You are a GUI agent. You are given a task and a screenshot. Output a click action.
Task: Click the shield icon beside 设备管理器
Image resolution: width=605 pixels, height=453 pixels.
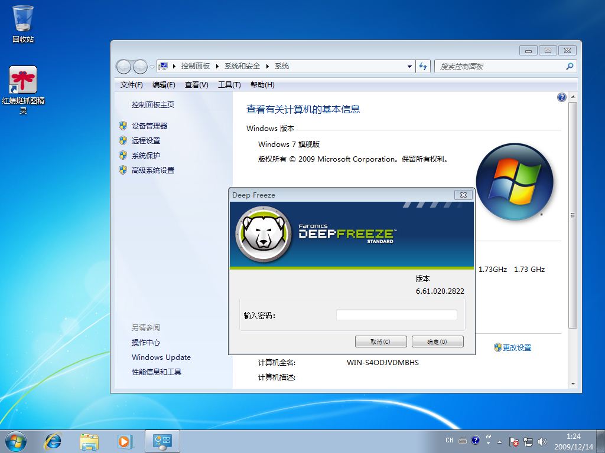tap(123, 126)
